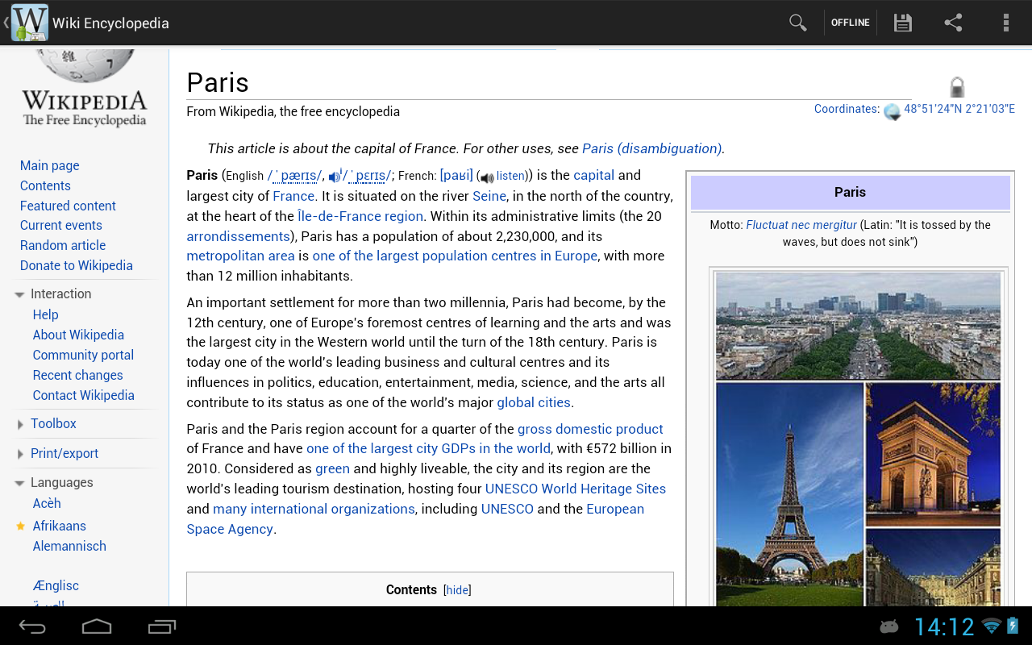The width and height of the screenshot is (1032, 645).
Task: Save the article using the save icon
Action: tap(901, 22)
